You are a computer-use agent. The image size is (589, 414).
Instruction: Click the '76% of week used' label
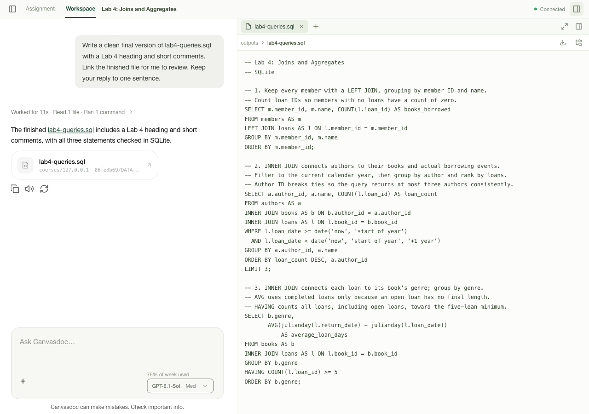tap(168, 374)
